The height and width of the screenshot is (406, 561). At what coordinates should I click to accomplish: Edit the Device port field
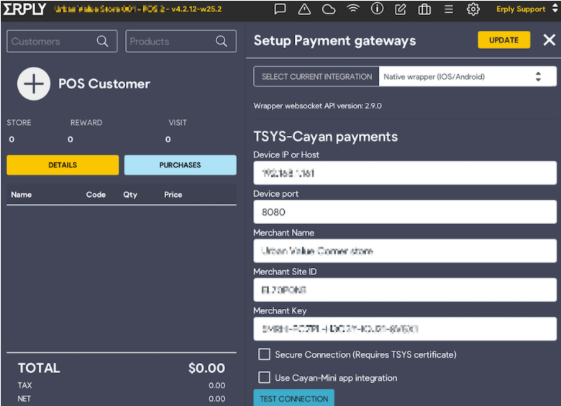click(405, 212)
